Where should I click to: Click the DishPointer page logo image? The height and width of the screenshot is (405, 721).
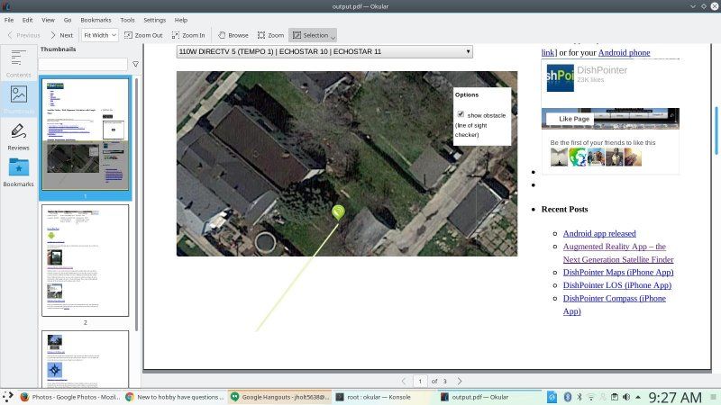560,77
